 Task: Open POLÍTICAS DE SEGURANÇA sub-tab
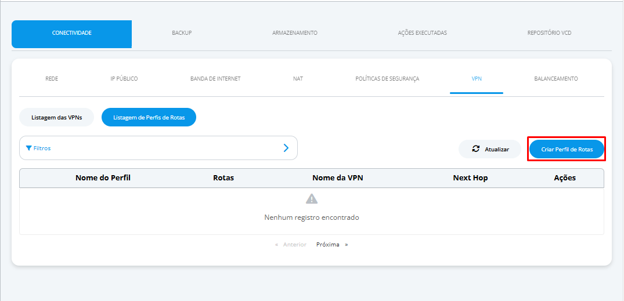387,79
